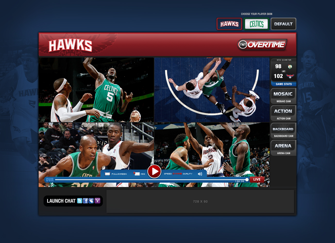The width and height of the screenshot is (335, 243).
Task: Select the Hawks player skin
Action: (x=229, y=24)
